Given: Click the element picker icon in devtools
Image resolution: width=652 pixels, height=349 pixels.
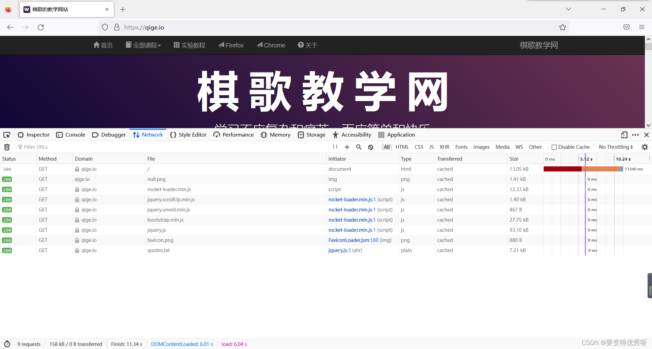Looking at the screenshot, I should (7, 135).
